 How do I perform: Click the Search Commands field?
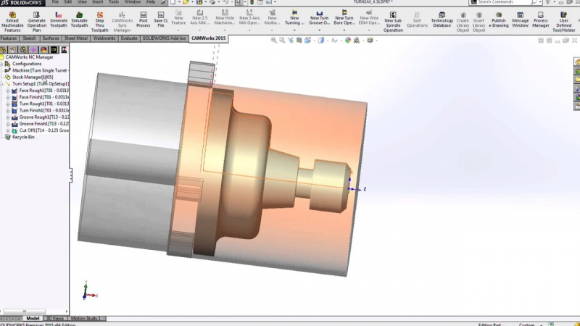(x=507, y=2)
